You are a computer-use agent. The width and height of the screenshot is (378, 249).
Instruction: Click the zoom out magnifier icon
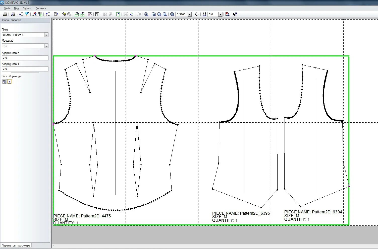(x=165, y=14)
